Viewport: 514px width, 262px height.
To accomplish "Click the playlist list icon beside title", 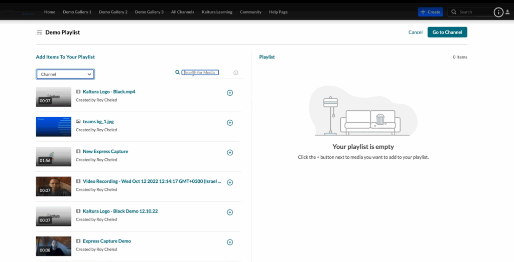I will point(39,33).
